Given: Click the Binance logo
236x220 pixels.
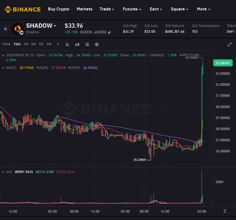Looking at the screenshot, I should coord(23,9).
